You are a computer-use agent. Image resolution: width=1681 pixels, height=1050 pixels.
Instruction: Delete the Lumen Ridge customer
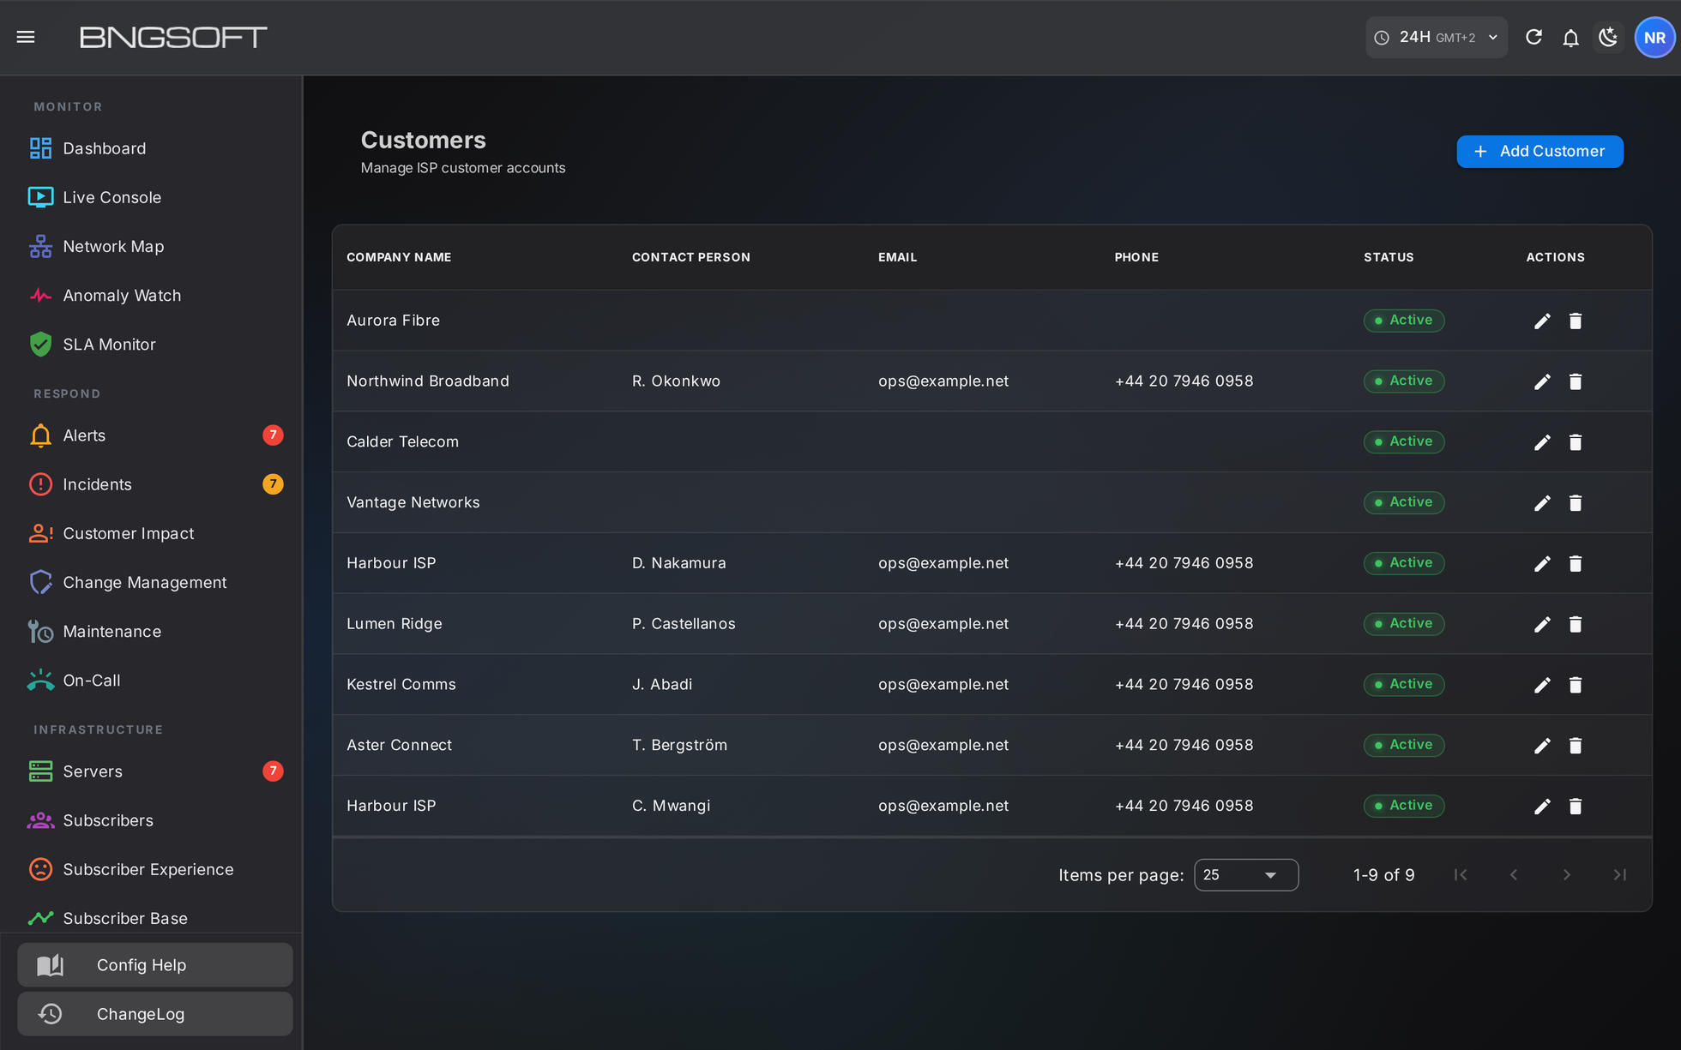1576,624
